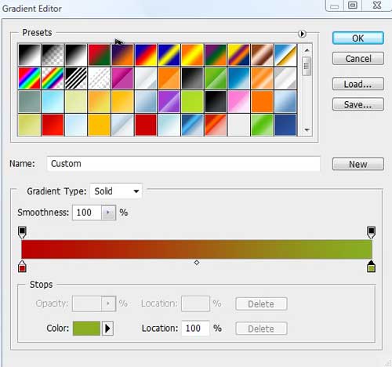Open the Gradient Type dropdown
This screenshot has height=367, width=392.
pyautogui.click(x=116, y=191)
